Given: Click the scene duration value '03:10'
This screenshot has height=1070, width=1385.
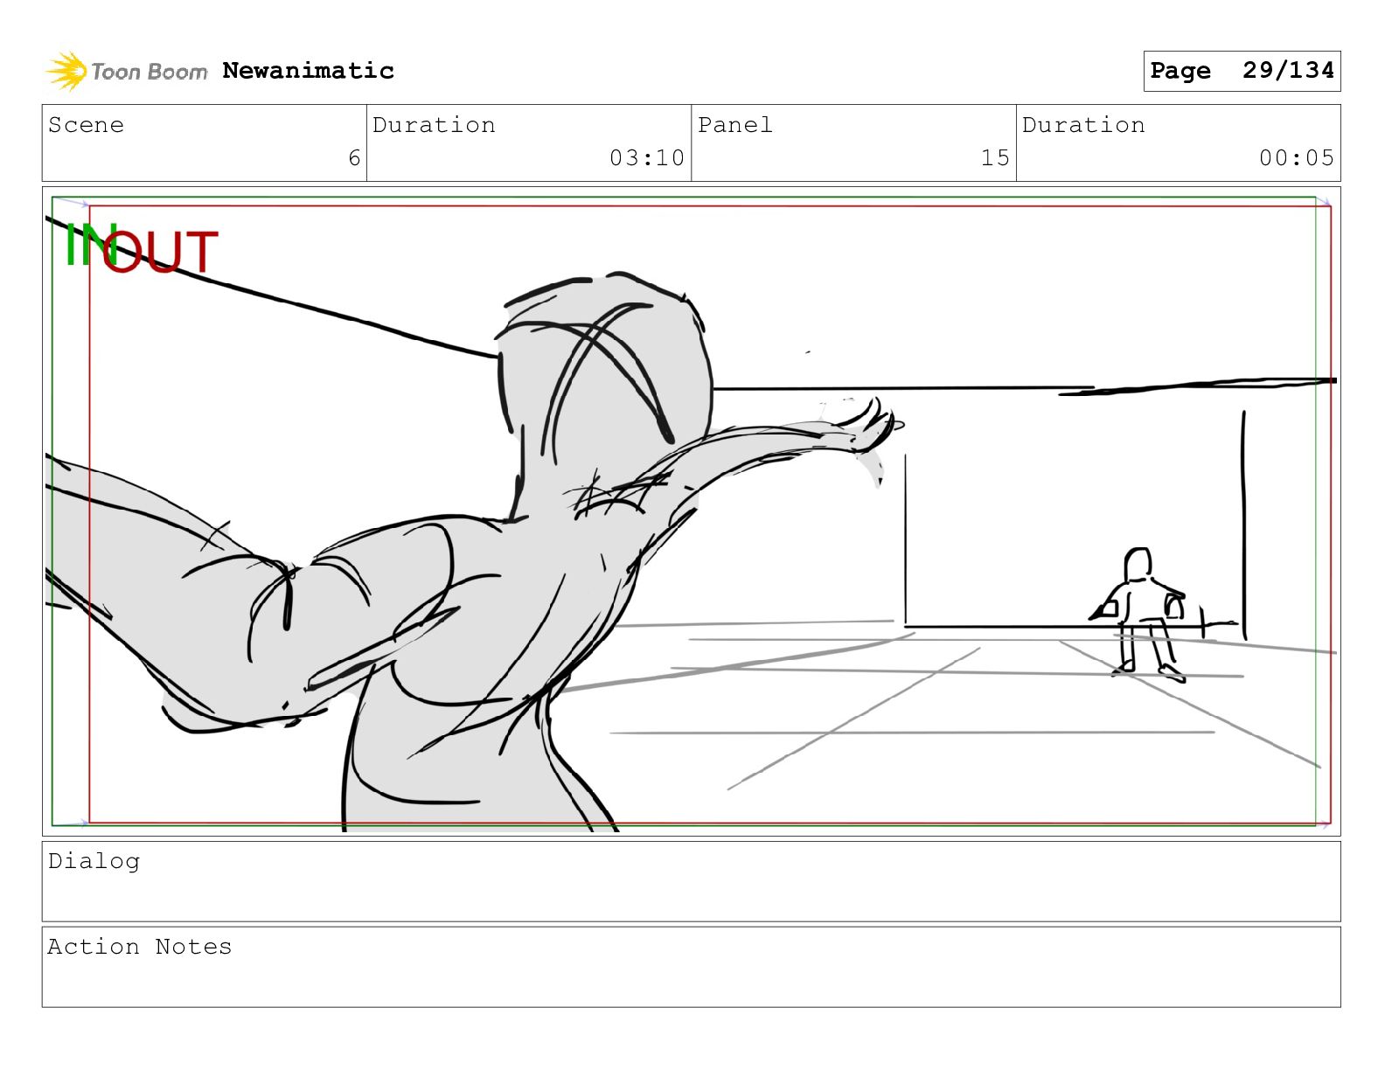Looking at the screenshot, I should tap(647, 158).
